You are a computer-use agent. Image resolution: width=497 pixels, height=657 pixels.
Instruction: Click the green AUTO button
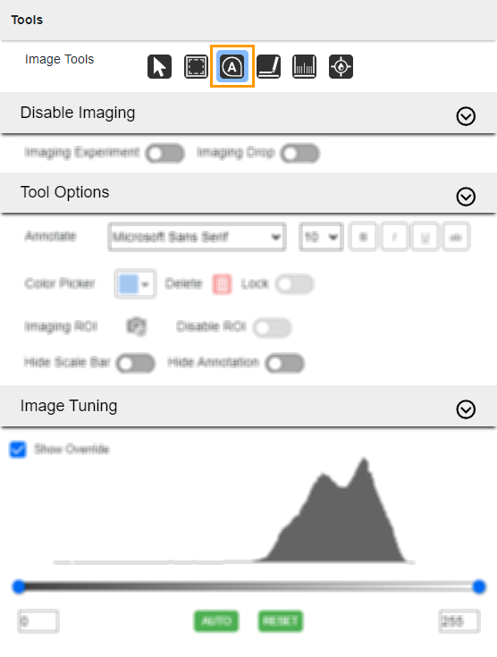coord(216,621)
